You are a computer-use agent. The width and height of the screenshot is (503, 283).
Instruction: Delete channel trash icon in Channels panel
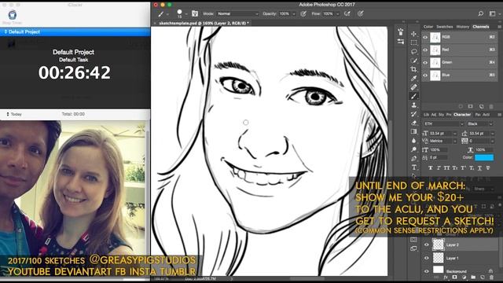(491, 106)
